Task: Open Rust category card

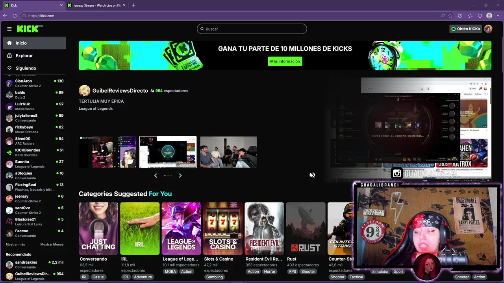Action: pyautogui.click(x=306, y=228)
